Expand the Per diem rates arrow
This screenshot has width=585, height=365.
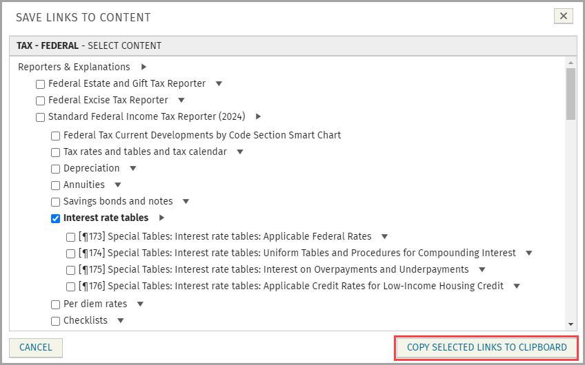[140, 304]
